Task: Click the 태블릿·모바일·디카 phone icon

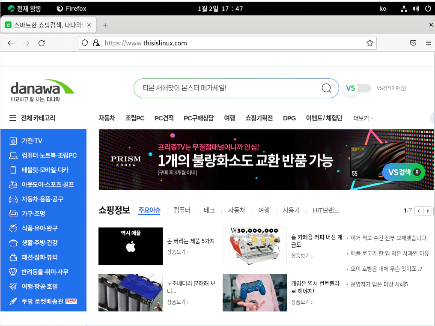Action: [x=13, y=170]
